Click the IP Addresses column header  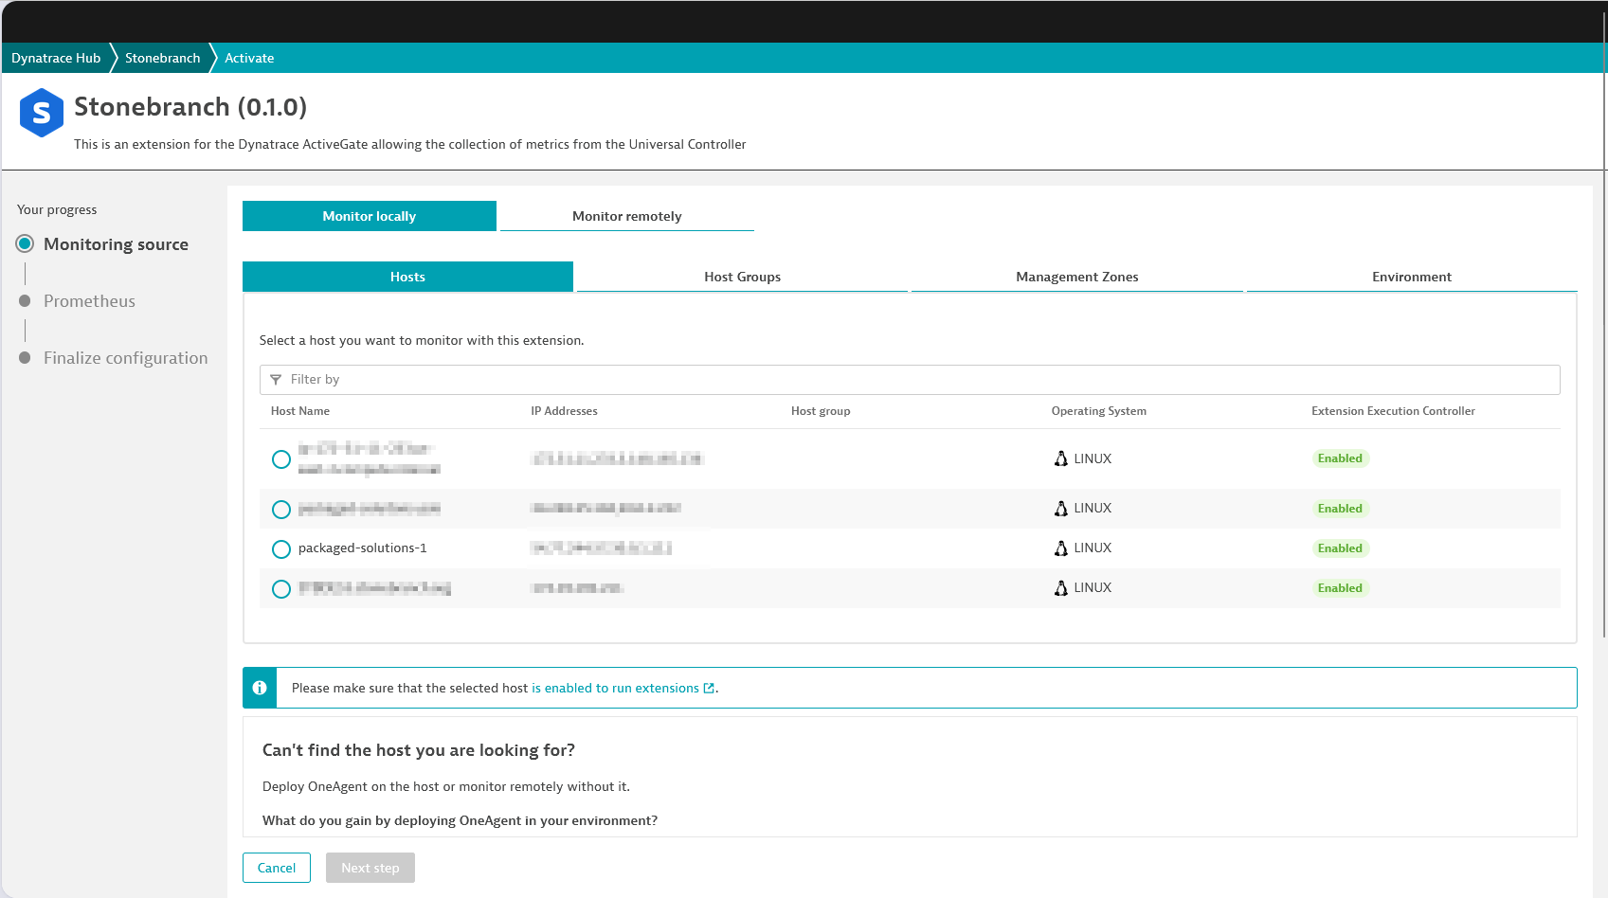pyautogui.click(x=564, y=411)
